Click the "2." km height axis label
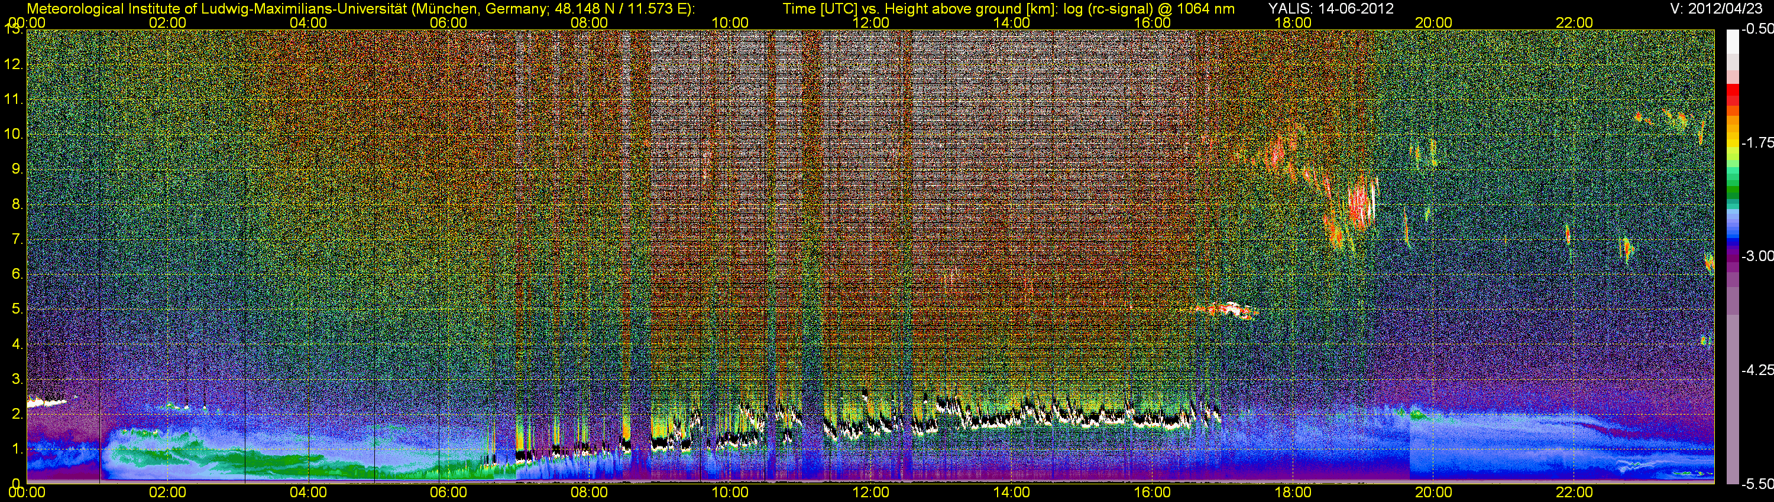 17,414
